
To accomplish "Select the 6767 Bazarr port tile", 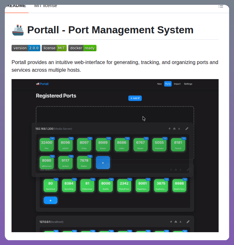I will click(140, 145).
